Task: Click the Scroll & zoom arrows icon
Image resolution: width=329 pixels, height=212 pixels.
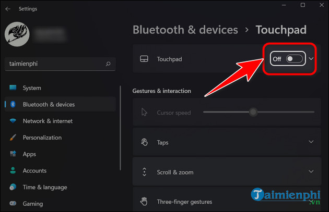Action: point(144,172)
